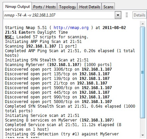Click the vertical scrollbar thumb
The height and width of the screenshot is (139, 147).
pyautogui.click(x=143, y=72)
